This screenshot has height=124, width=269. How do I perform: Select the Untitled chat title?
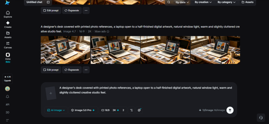point(34,2)
